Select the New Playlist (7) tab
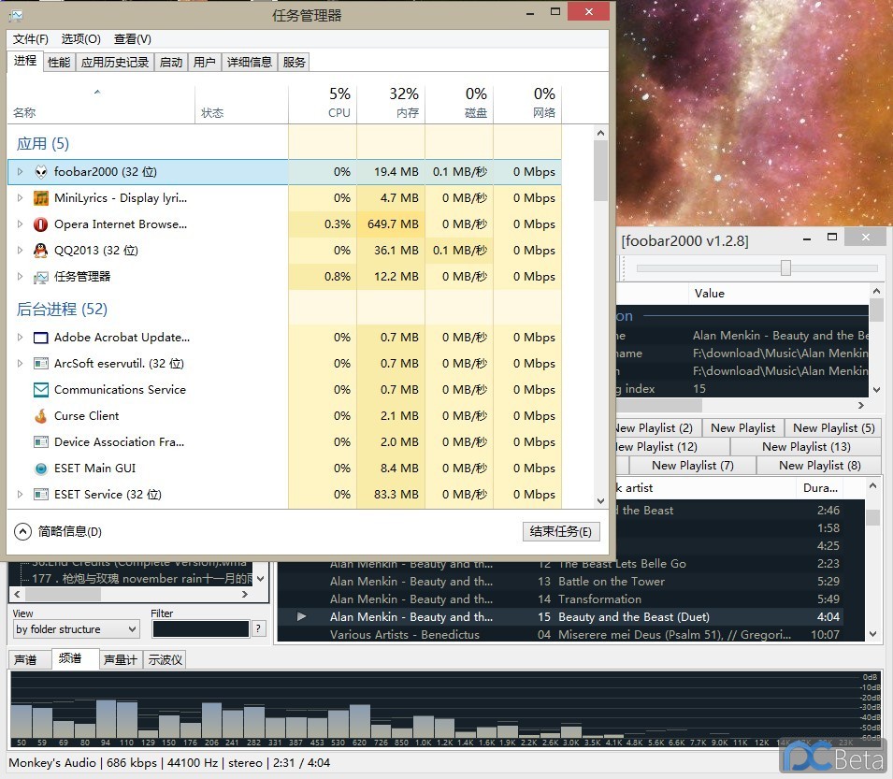Image resolution: width=893 pixels, height=779 pixels. point(693,465)
